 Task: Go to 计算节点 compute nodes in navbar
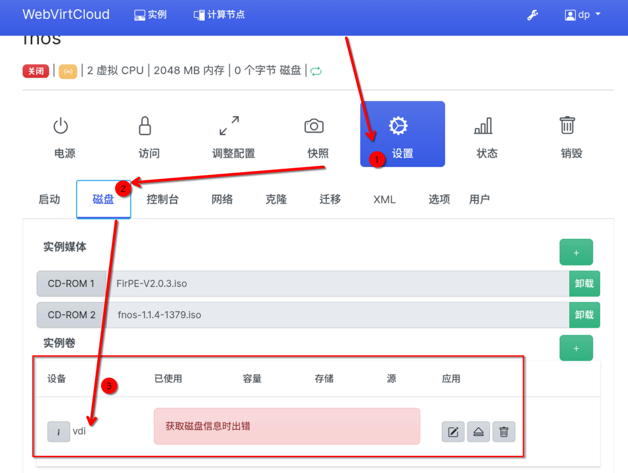(x=219, y=15)
